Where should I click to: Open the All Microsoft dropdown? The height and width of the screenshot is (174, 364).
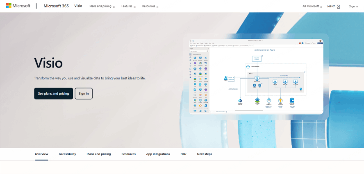[312, 6]
